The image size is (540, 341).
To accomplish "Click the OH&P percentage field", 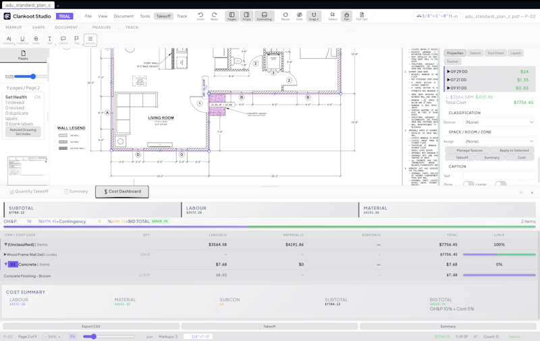I will (28, 221).
